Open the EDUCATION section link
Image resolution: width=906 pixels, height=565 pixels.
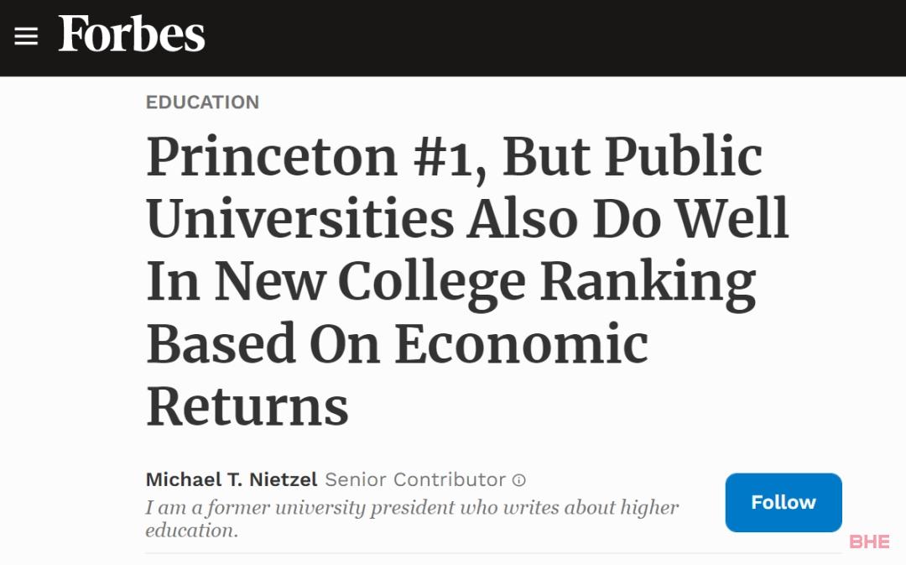(x=202, y=102)
